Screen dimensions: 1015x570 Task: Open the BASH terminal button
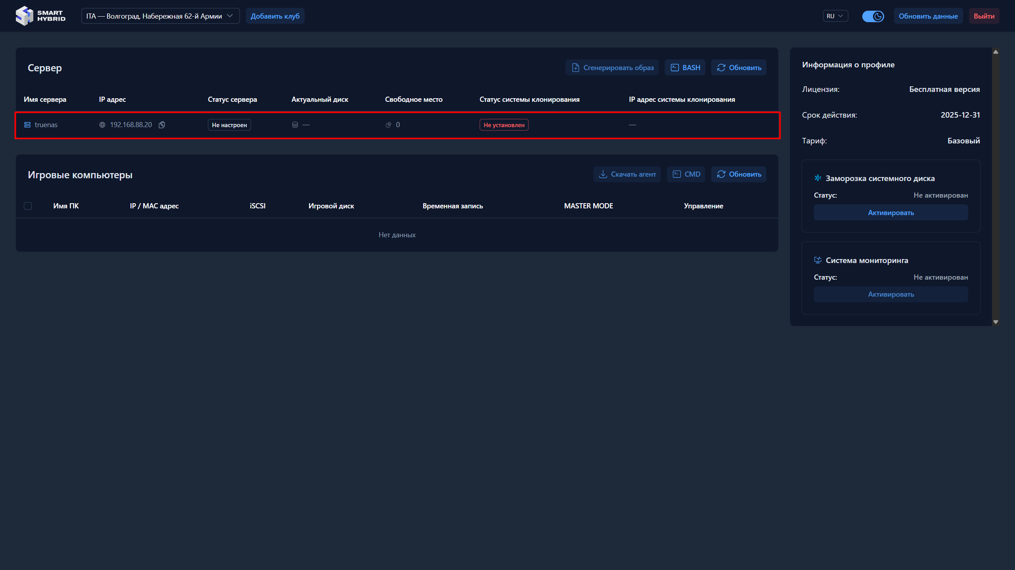[685, 68]
